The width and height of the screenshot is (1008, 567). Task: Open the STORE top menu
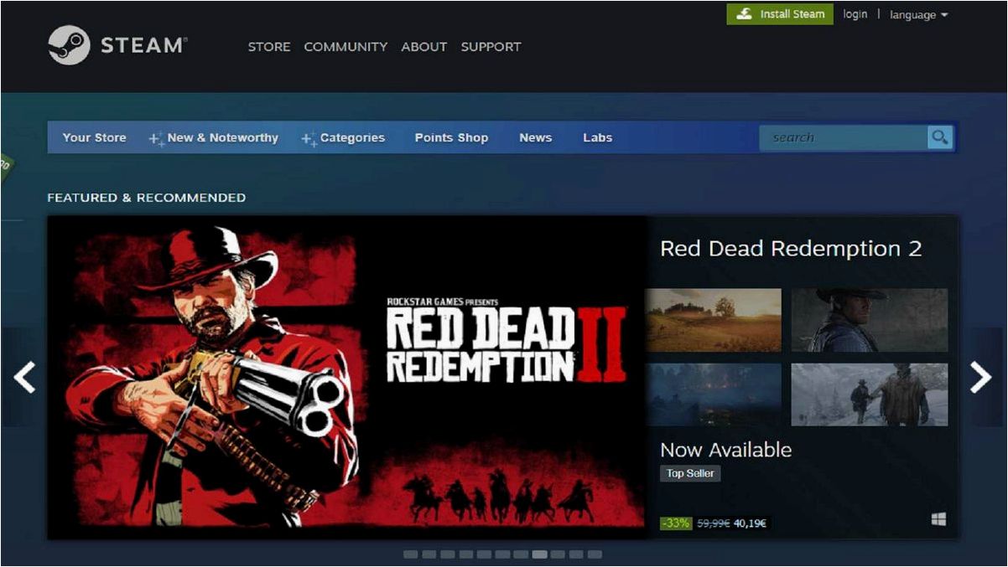269,47
